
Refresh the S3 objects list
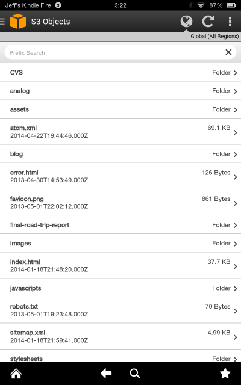[x=208, y=22]
